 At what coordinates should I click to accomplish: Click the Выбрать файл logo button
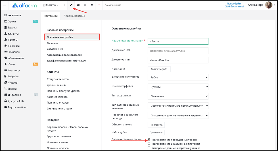click(159, 69)
